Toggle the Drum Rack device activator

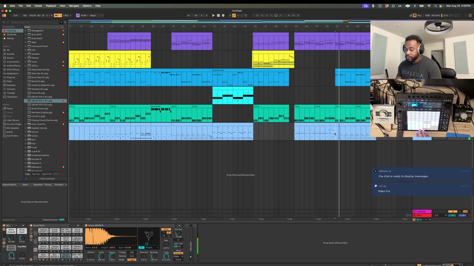(31, 225)
